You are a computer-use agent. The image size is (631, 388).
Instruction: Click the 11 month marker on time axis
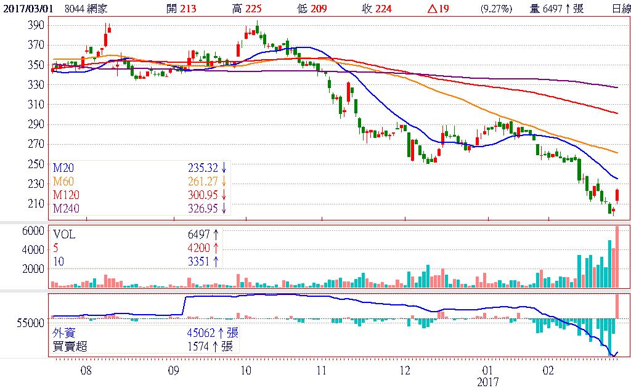pos(320,371)
